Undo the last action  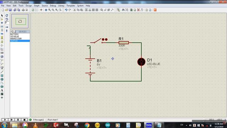[66, 10]
